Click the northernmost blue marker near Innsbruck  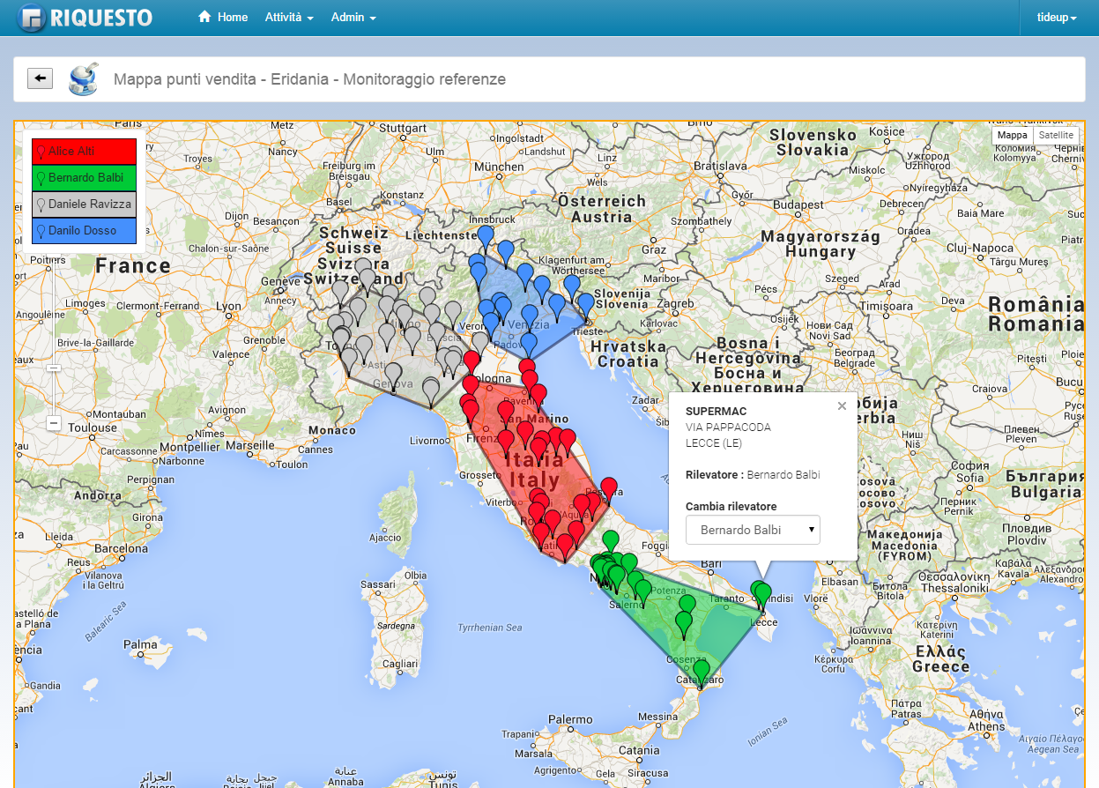click(485, 236)
